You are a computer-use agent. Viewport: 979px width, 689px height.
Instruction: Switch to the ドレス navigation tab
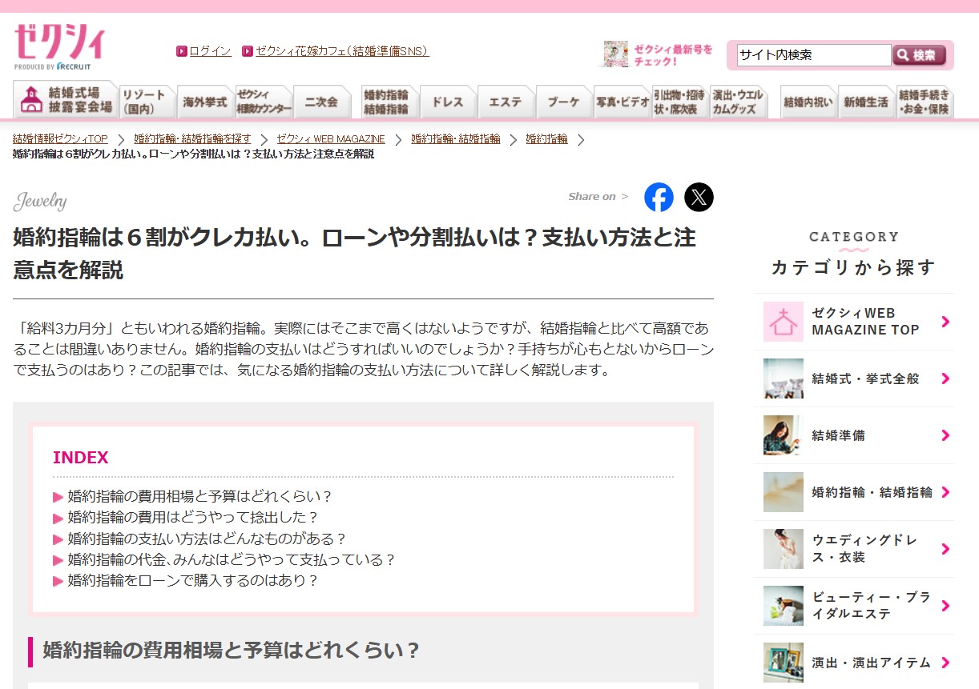click(447, 102)
